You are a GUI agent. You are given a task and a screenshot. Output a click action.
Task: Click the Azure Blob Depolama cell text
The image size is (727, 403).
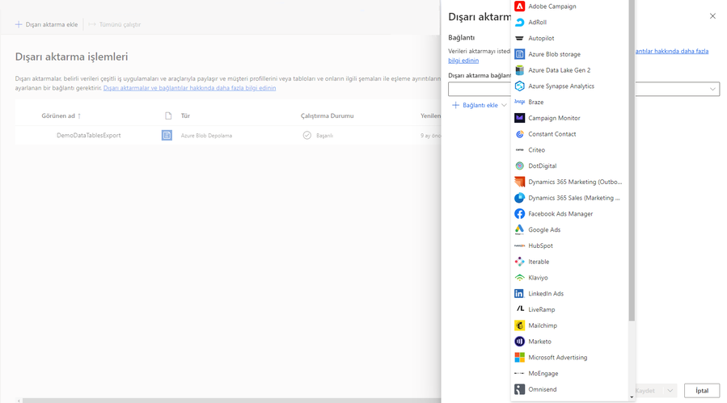(206, 136)
